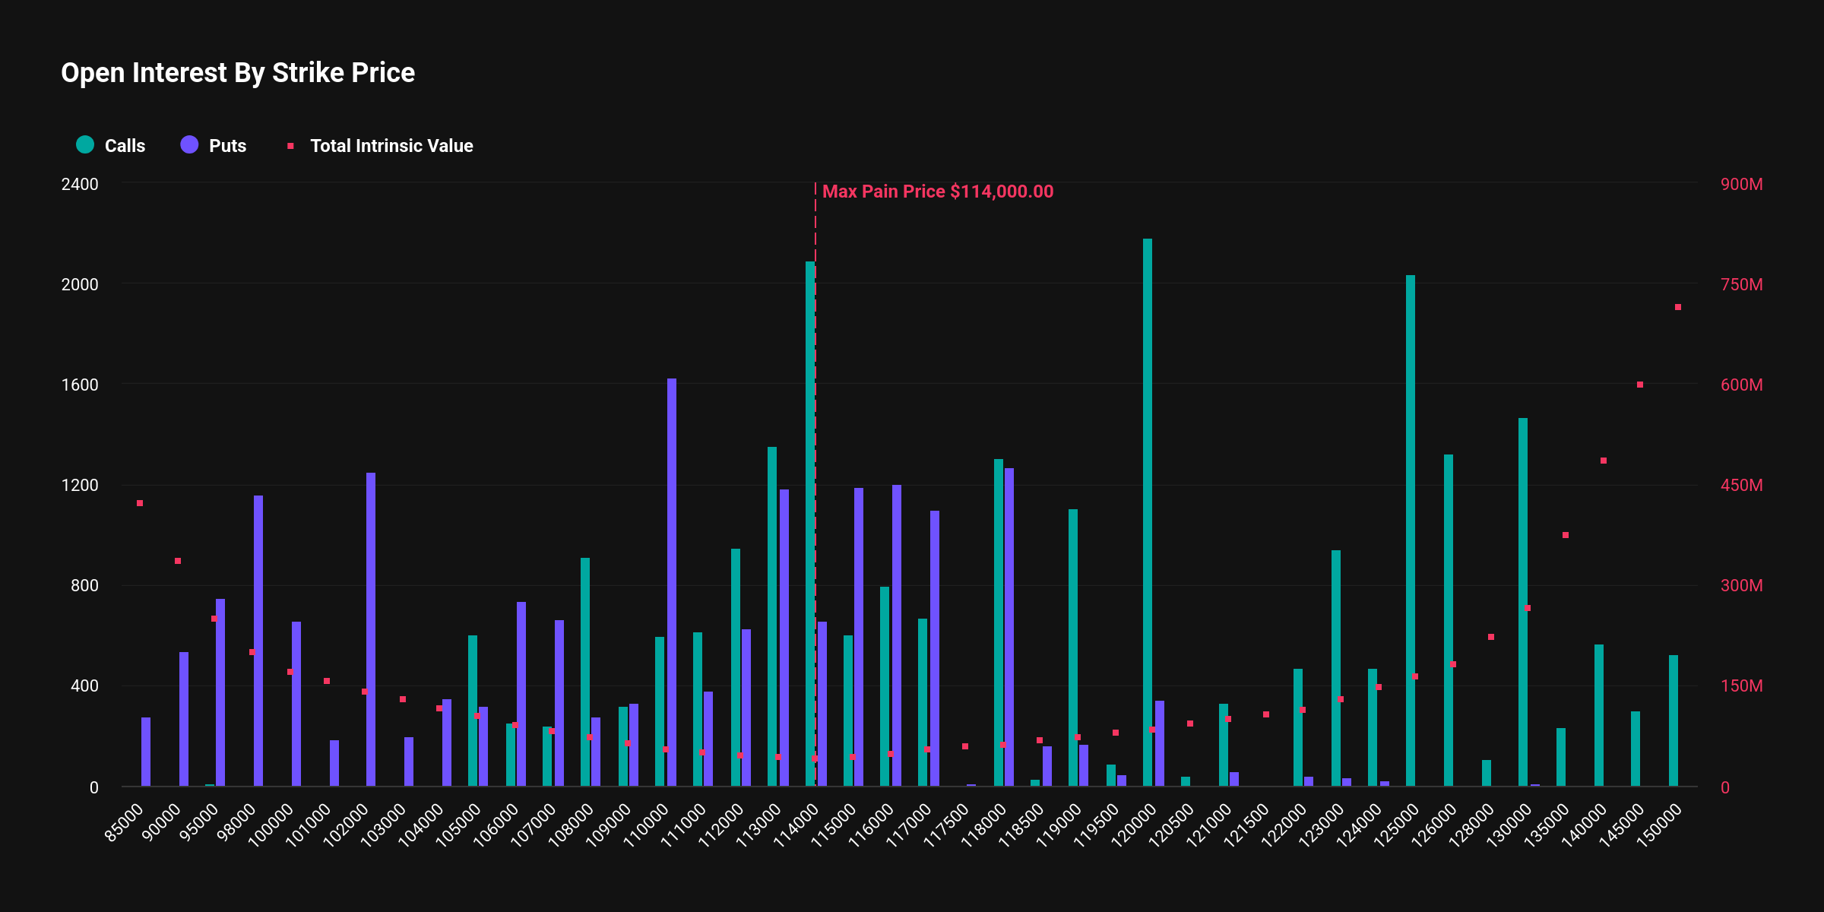Click the tallest call bar at strike 120000

1148,512
